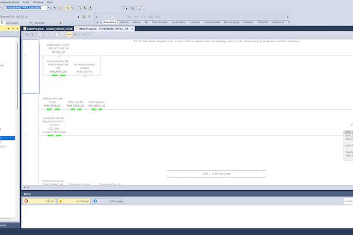
Task: Open the tag search combo box dropdown
Action: [45, 8]
